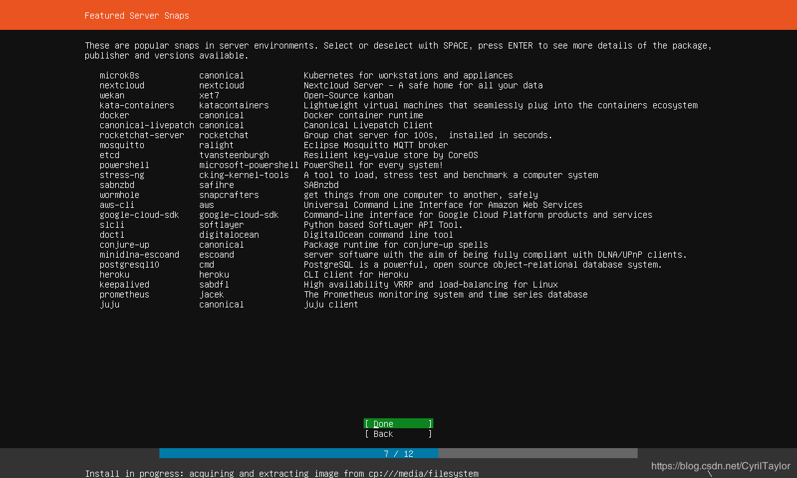
Task: Select the conjure-up snap name
Action: [x=125, y=245]
